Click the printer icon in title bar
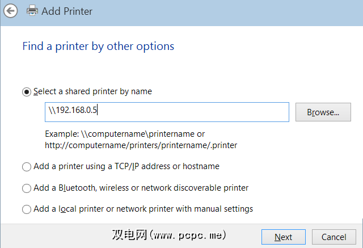 32,11
